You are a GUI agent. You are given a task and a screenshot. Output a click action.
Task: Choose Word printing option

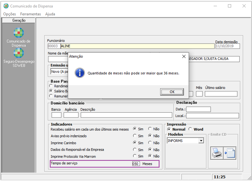pyautogui.click(x=190, y=129)
